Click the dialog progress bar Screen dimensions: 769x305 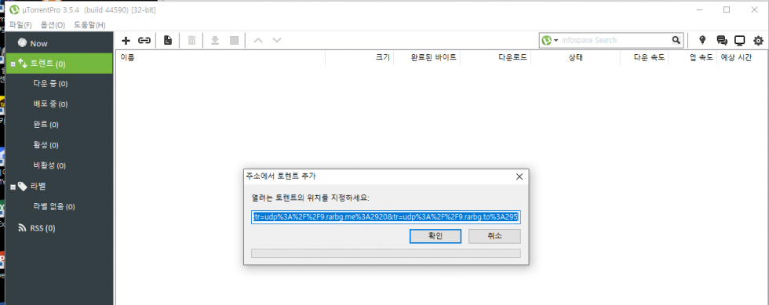click(386, 253)
